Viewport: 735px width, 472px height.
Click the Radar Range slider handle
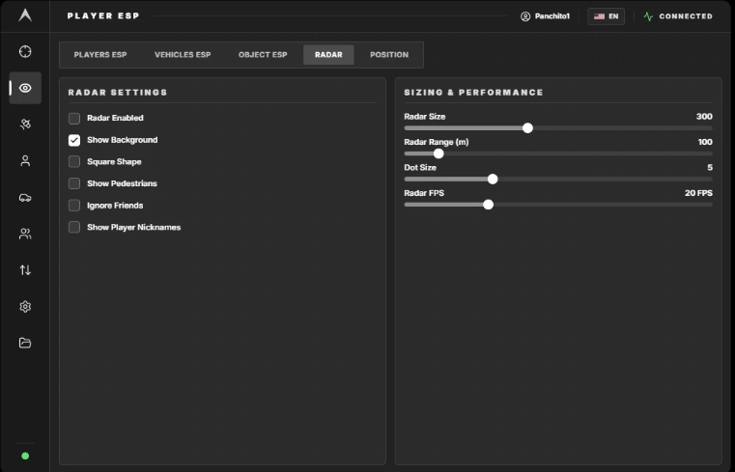point(438,153)
